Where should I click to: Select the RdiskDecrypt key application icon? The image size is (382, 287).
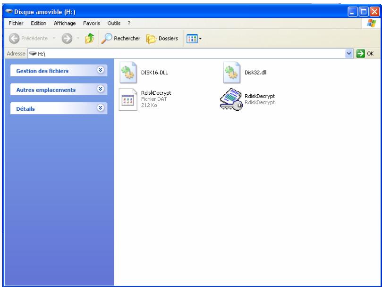tap(231, 99)
